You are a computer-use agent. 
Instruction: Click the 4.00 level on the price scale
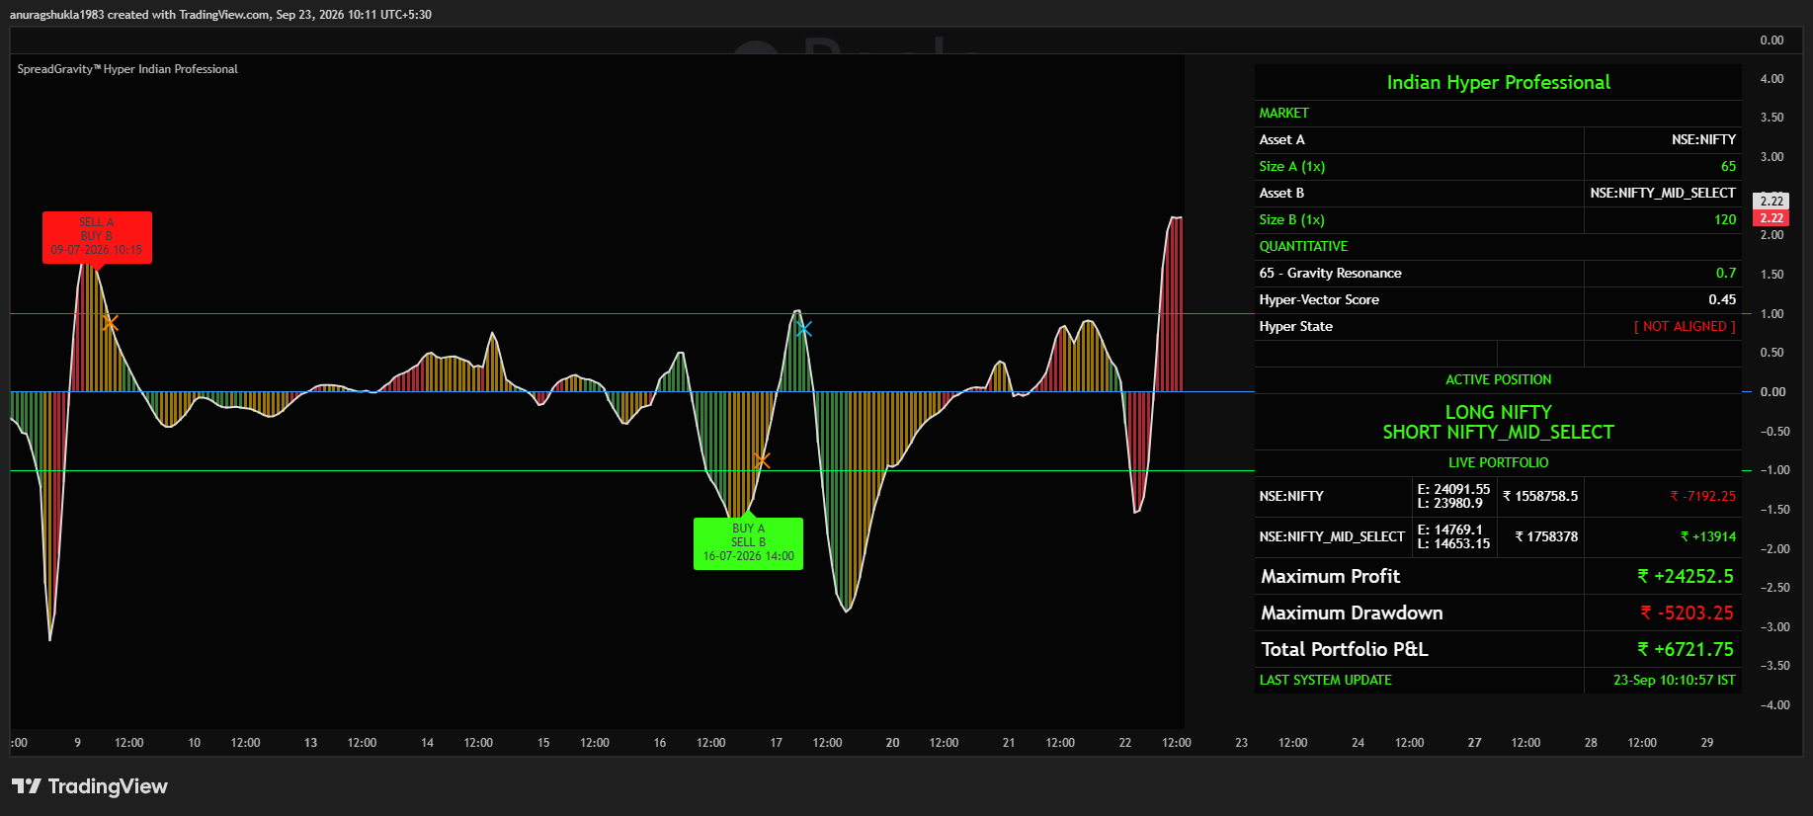(1772, 79)
